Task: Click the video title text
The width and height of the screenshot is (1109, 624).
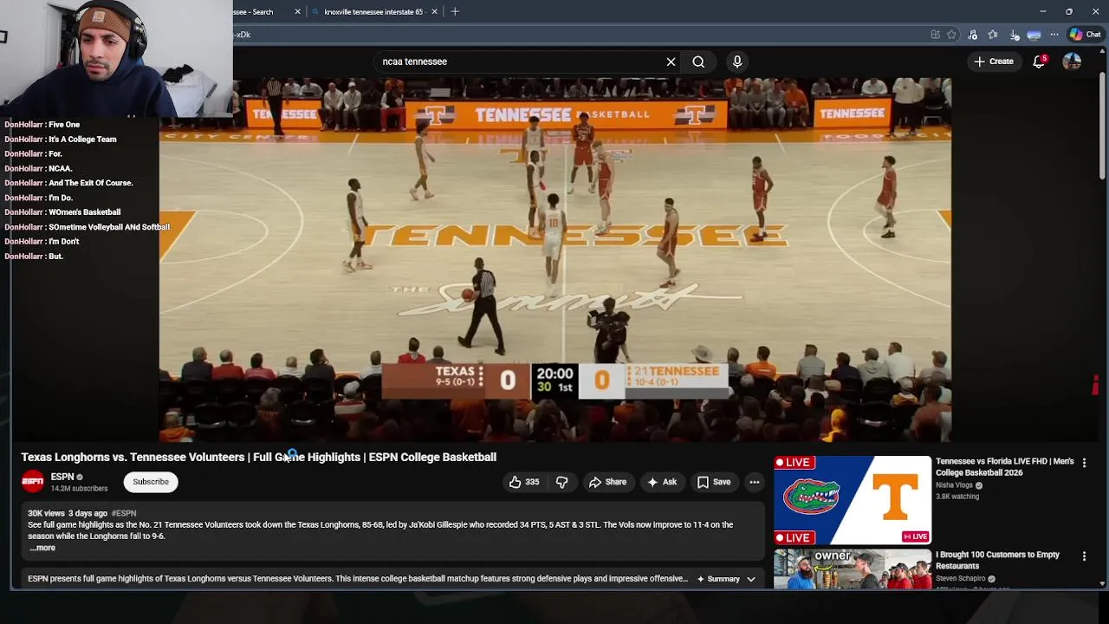Action: [x=258, y=457]
